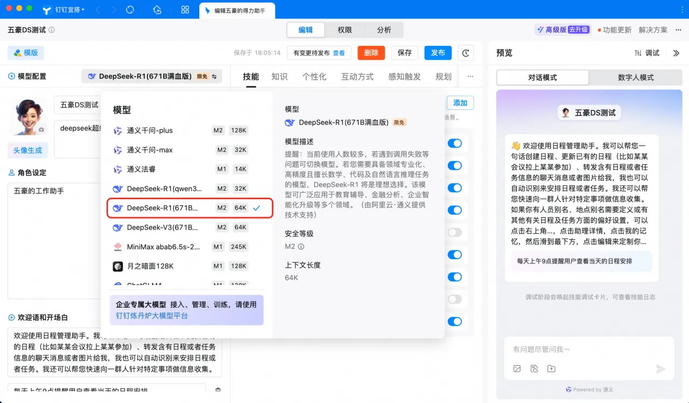Click the plus icon beside 欢迎语和开场白
Screen dimensions: 689x403
[11, 318]
